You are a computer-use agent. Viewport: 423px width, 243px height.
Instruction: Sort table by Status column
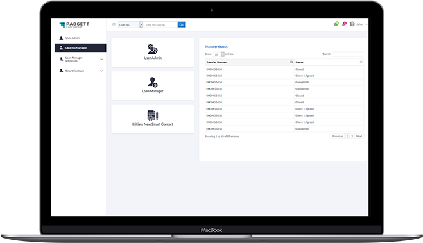361,62
